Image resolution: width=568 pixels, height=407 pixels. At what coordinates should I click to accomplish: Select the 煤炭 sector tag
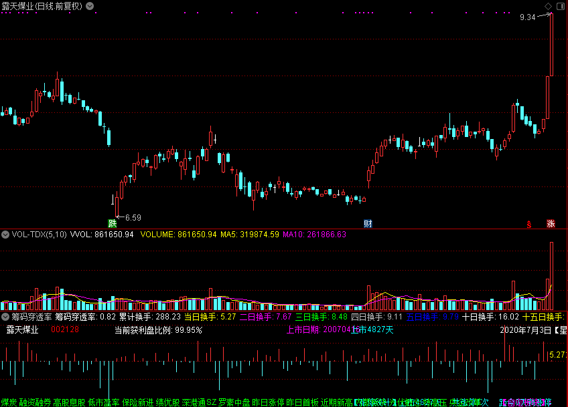coord(9,402)
